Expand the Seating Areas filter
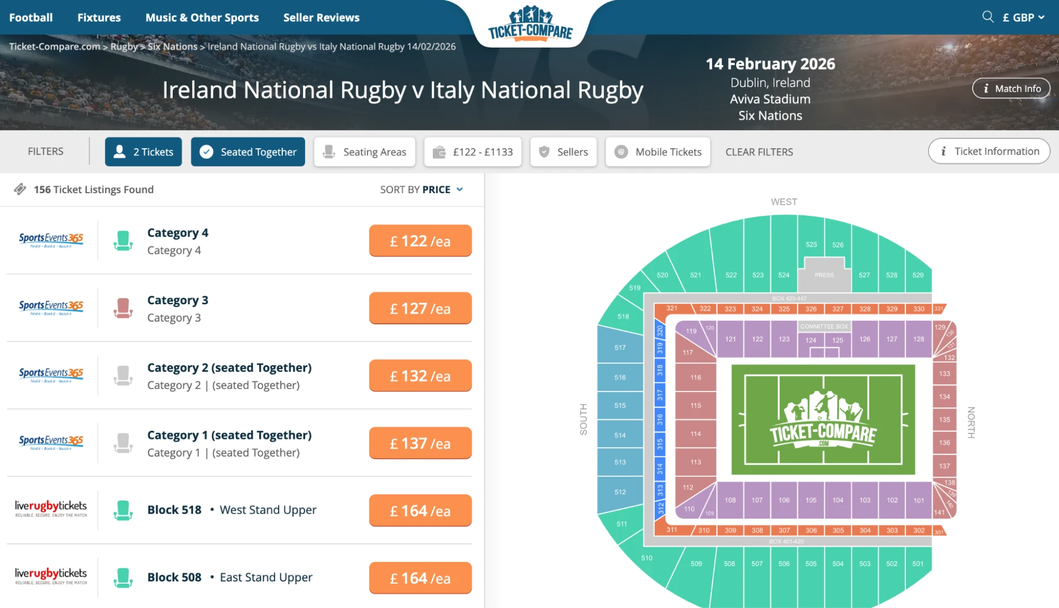Viewport: 1059px width, 608px height. pos(364,152)
